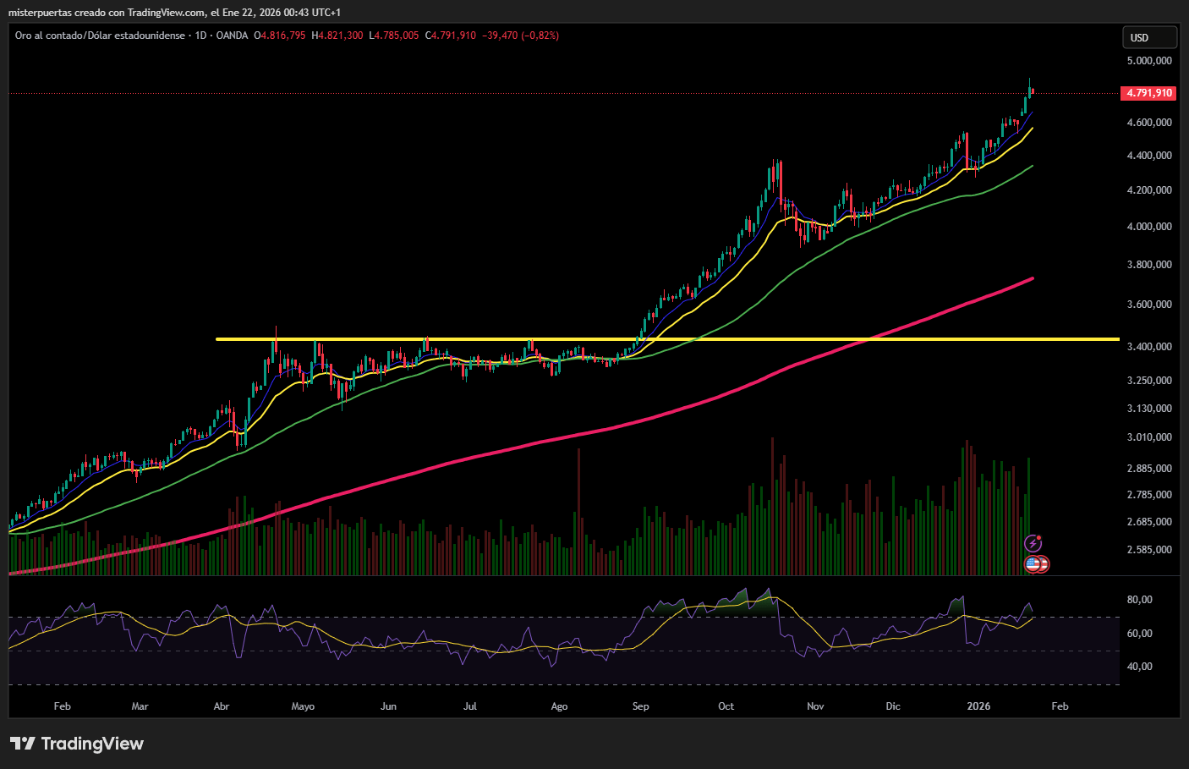The image size is (1189, 769).
Task: Click the Dic label on the time axis
Action: [x=893, y=706]
